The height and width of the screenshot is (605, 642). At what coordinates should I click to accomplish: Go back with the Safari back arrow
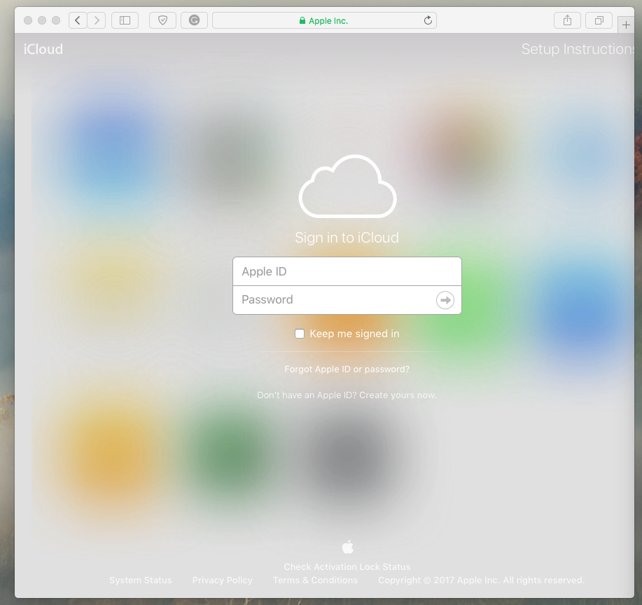click(x=78, y=20)
